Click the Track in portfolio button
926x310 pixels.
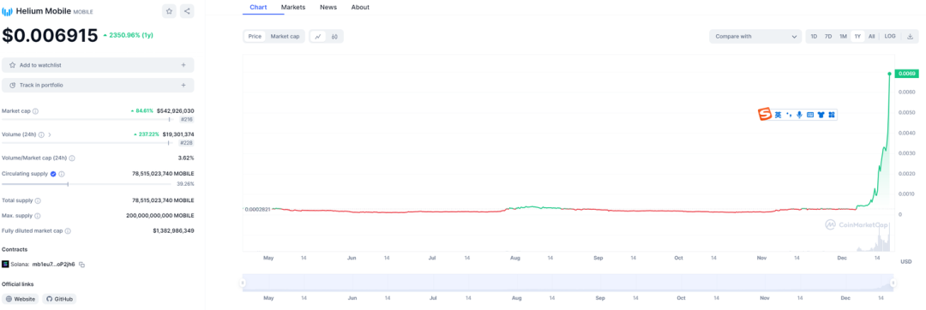tap(98, 86)
